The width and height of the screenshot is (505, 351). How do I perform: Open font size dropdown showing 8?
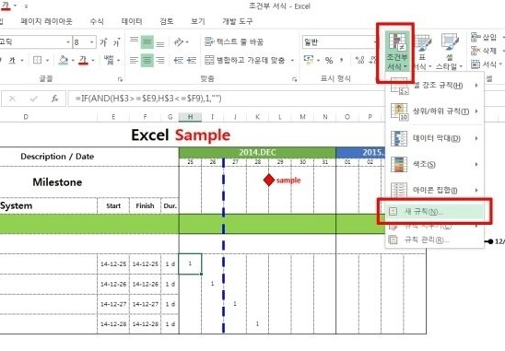click(91, 42)
